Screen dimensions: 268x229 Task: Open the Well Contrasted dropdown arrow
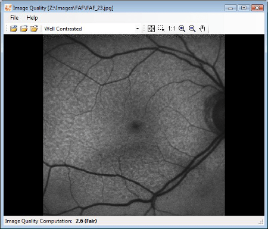click(138, 29)
